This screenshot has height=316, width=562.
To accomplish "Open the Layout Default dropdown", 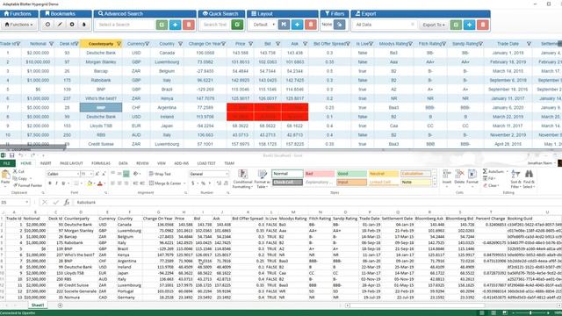I will (x=264, y=25).
